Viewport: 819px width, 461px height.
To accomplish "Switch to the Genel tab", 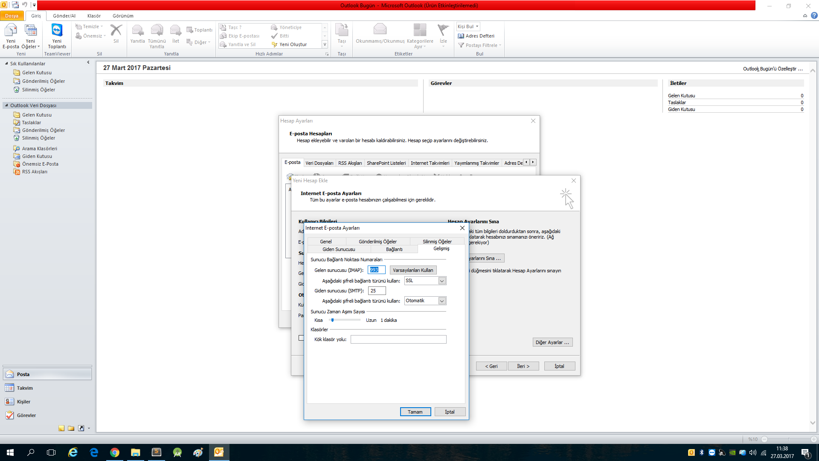I will (325, 242).
